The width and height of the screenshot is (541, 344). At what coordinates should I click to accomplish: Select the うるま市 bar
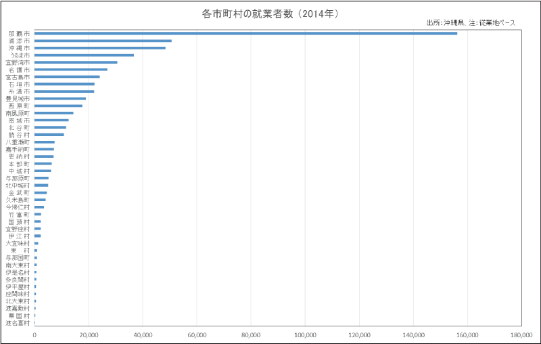[x=84, y=56]
